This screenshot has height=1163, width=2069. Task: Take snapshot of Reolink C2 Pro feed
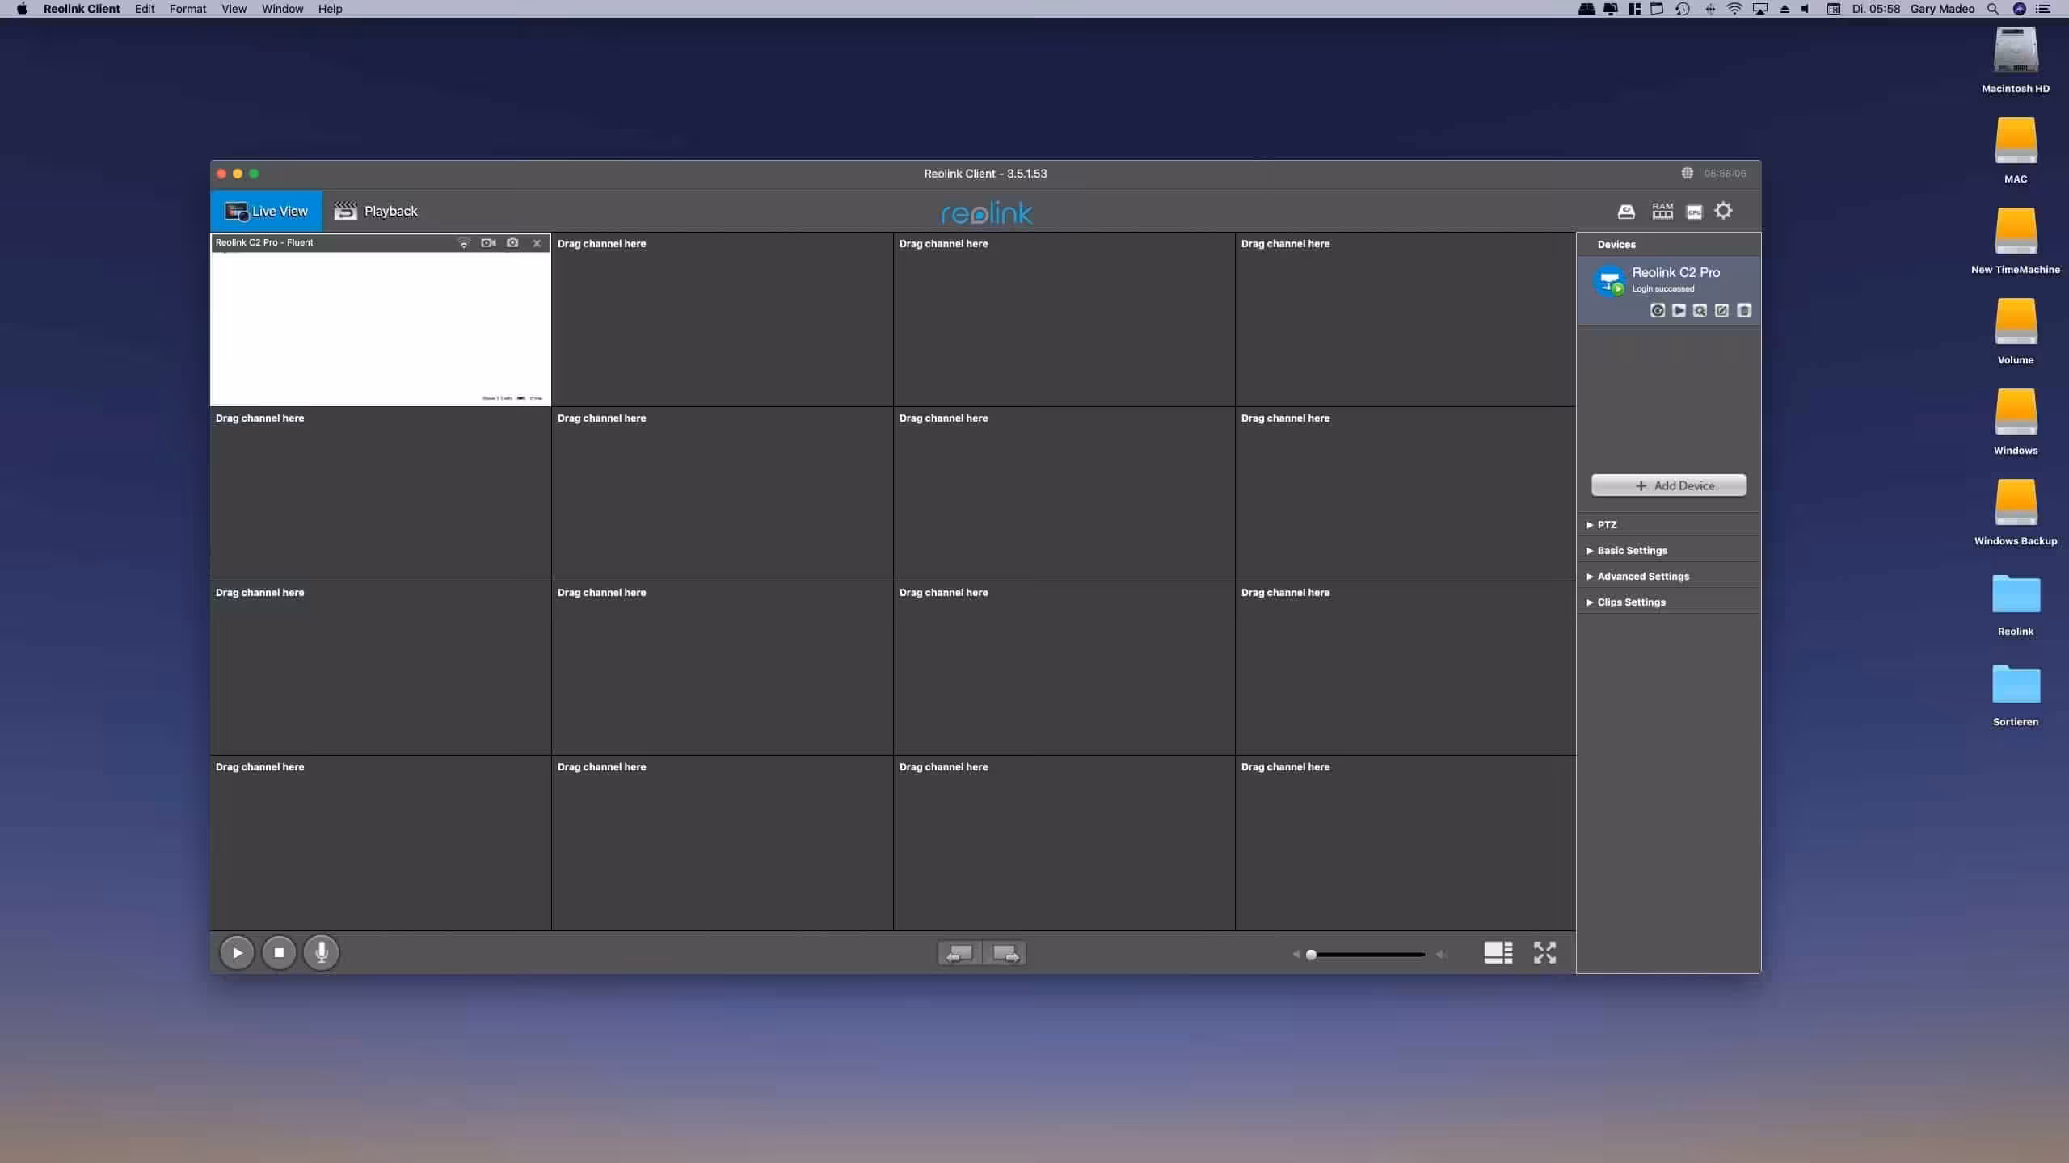(x=512, y=242)
